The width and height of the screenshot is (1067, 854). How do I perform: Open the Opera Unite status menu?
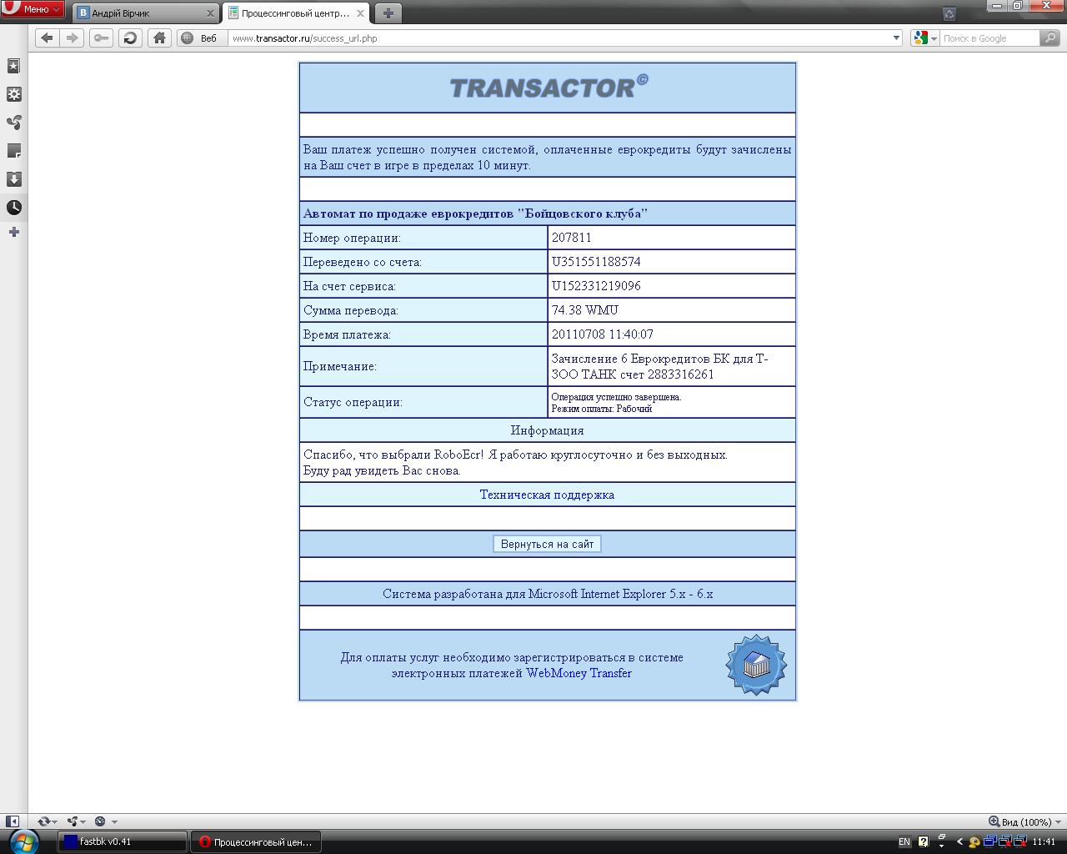[x=77, y=821]
